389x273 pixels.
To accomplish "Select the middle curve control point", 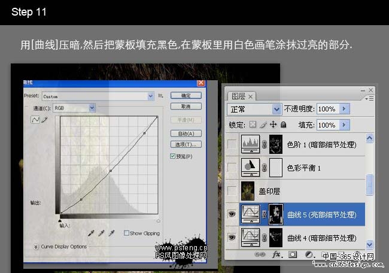I will (111, 171).
